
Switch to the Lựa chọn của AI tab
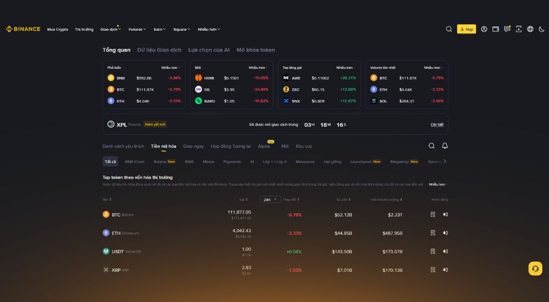tap(209, 50)
